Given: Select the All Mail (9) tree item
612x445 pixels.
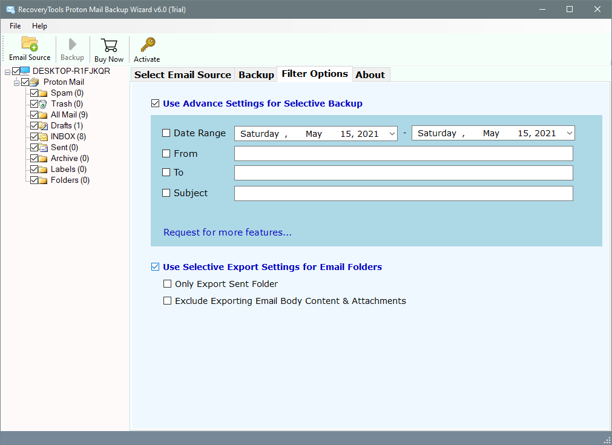Looking at the screenshot, I should 69,115.
